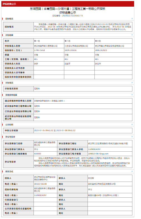The width and height of the screenshot is (141, 219).
Task: Click the first-place bid price cell
Action: point(49,50)
